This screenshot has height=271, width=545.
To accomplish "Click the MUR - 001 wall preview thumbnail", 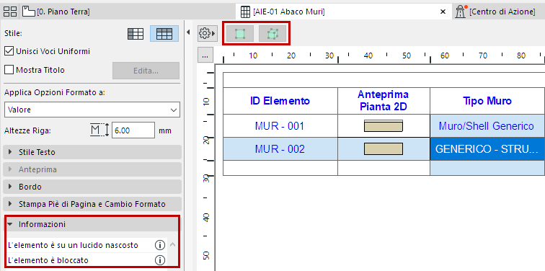I will pyautogui.click(x=384, y=126).
